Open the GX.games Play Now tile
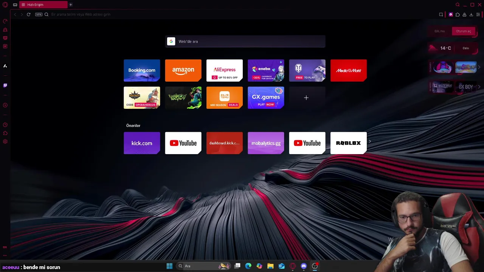 (x=266, y=97)
